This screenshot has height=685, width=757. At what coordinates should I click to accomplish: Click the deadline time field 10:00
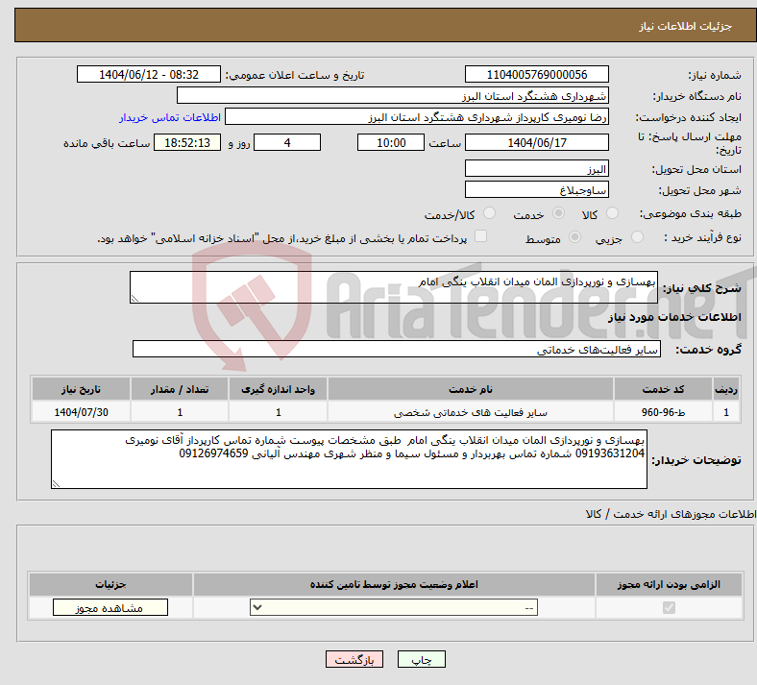tap(391, 142)
